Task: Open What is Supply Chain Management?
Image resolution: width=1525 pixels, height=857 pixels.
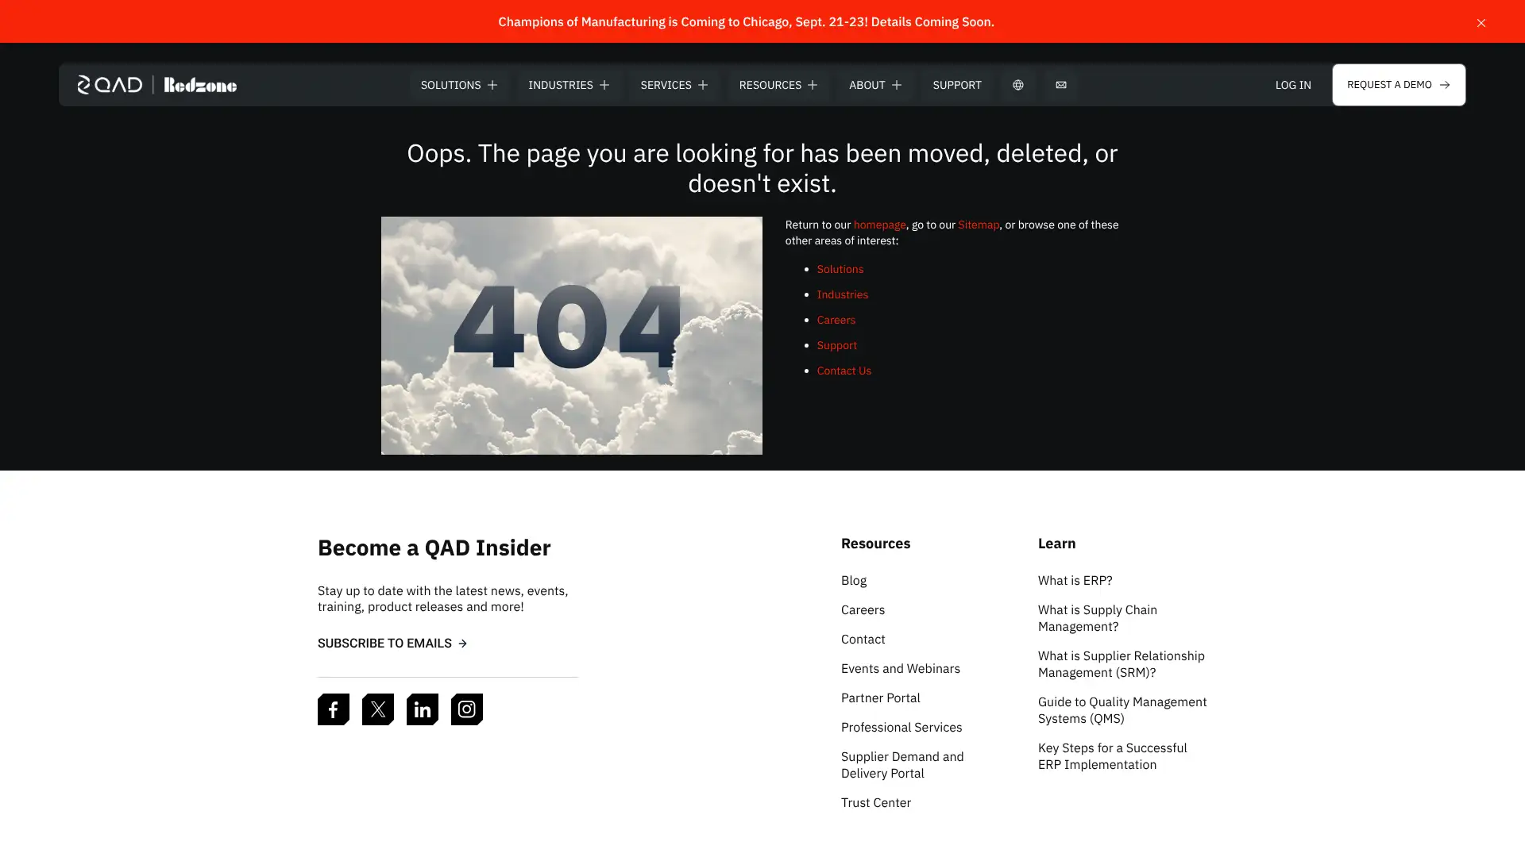Action: (1098, 618)
